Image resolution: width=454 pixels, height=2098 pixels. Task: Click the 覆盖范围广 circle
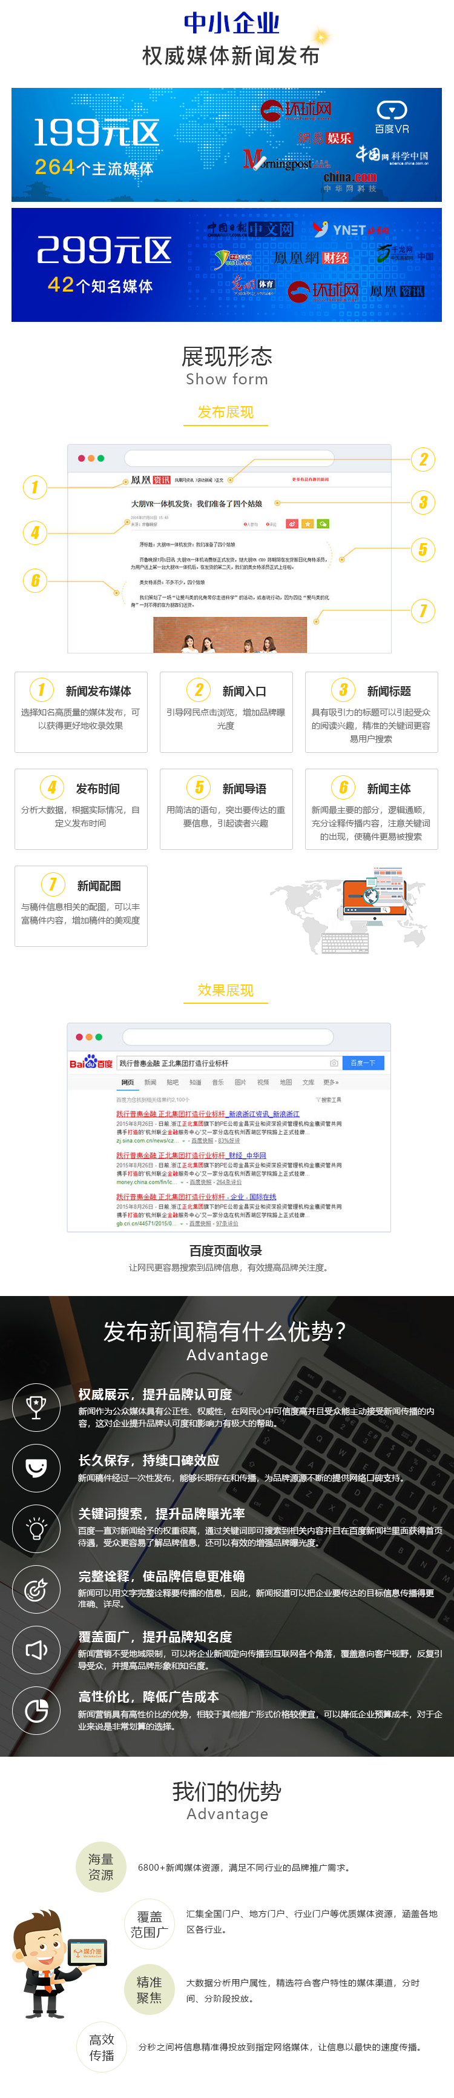[x=150, y=1923]
